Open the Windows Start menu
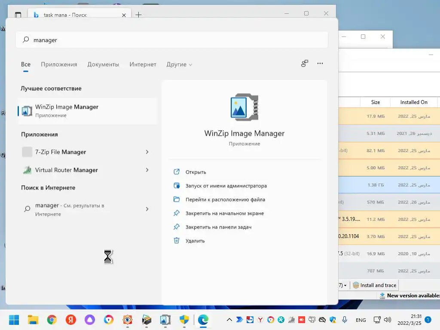 14,320
